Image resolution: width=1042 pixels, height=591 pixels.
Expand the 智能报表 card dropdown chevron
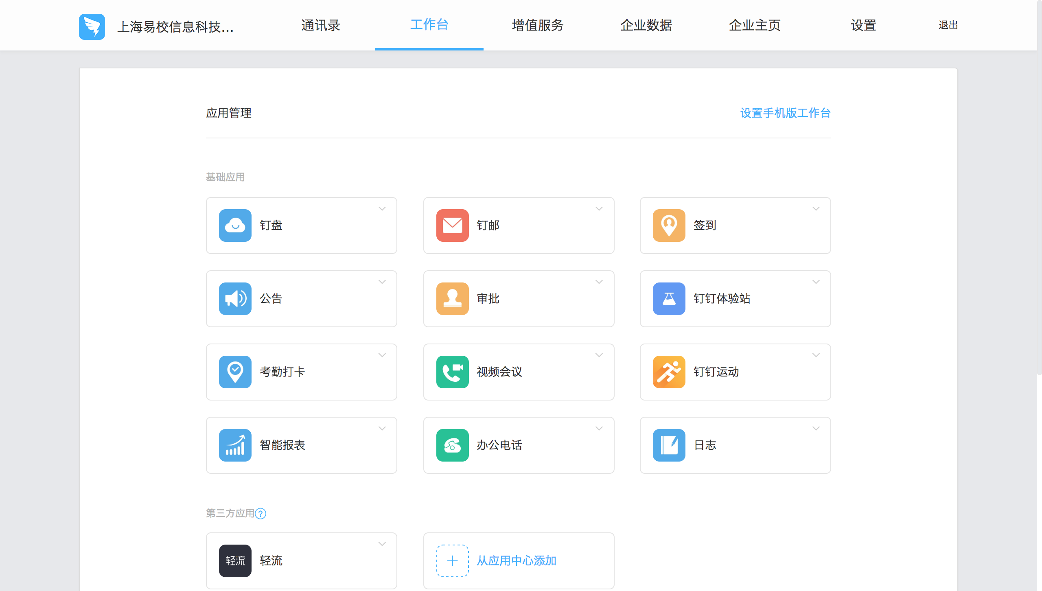(x=382, y=429)
